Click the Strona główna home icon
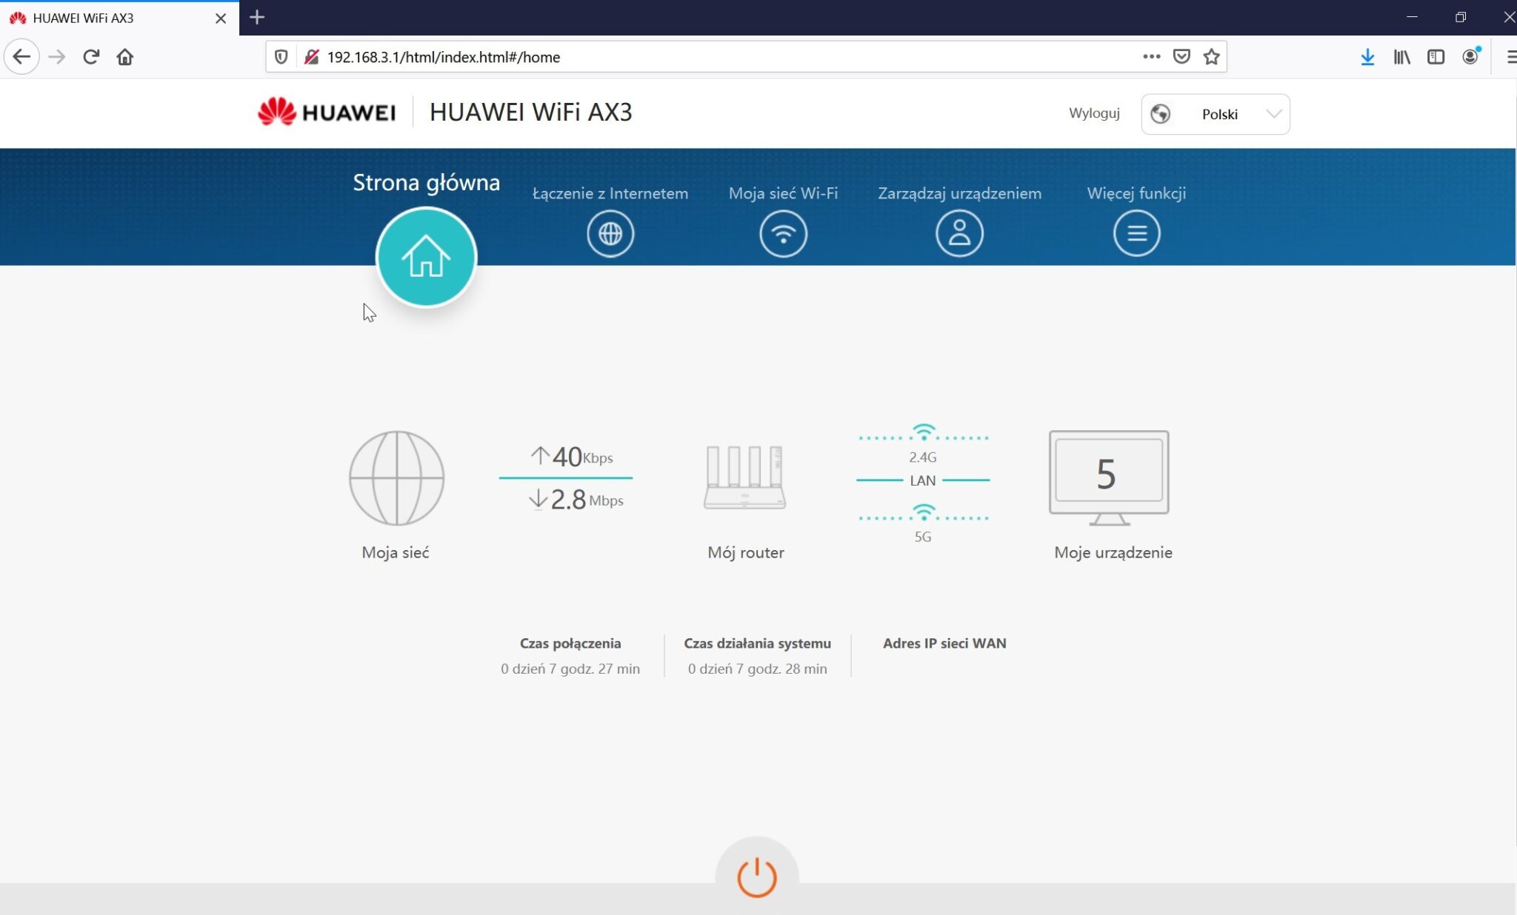This screenshot has width=1517, height=915. point(426,257)
